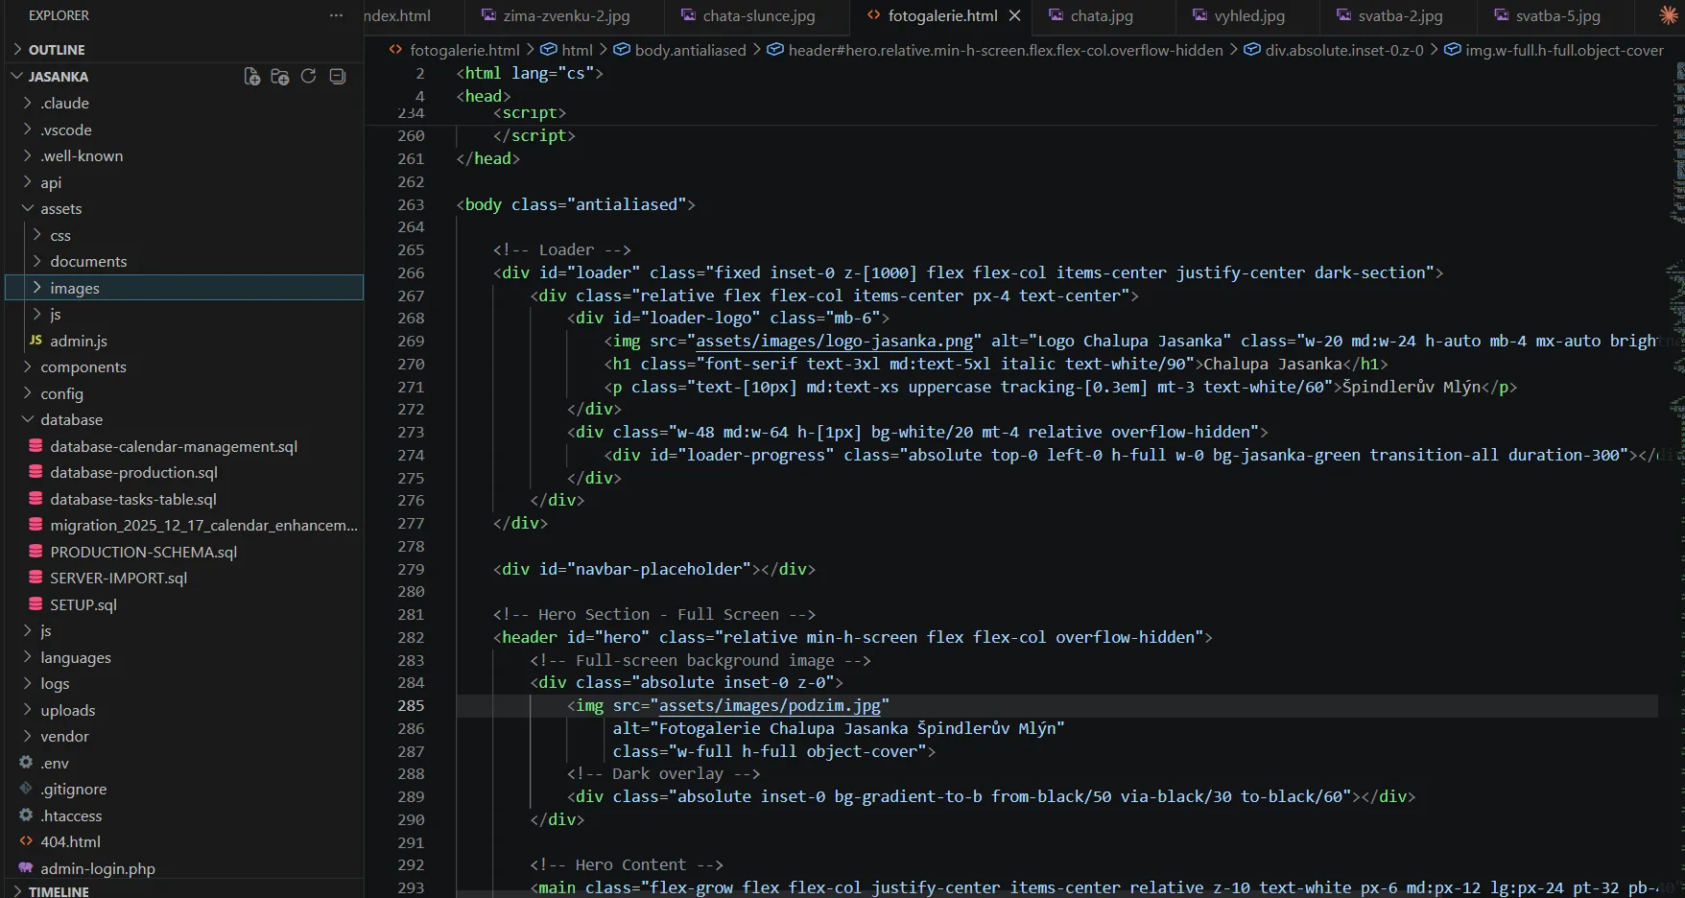1685x898 pixels.
Task: Click the New Folder icon in JASANKA header
Action: 280,77
